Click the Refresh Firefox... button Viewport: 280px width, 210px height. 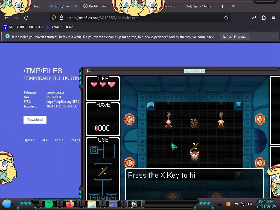point(234,37)
